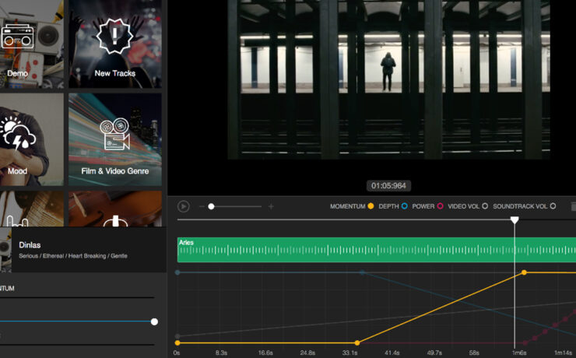Click the blue depth keyframe at timeline start

click(x=177, y=272)
